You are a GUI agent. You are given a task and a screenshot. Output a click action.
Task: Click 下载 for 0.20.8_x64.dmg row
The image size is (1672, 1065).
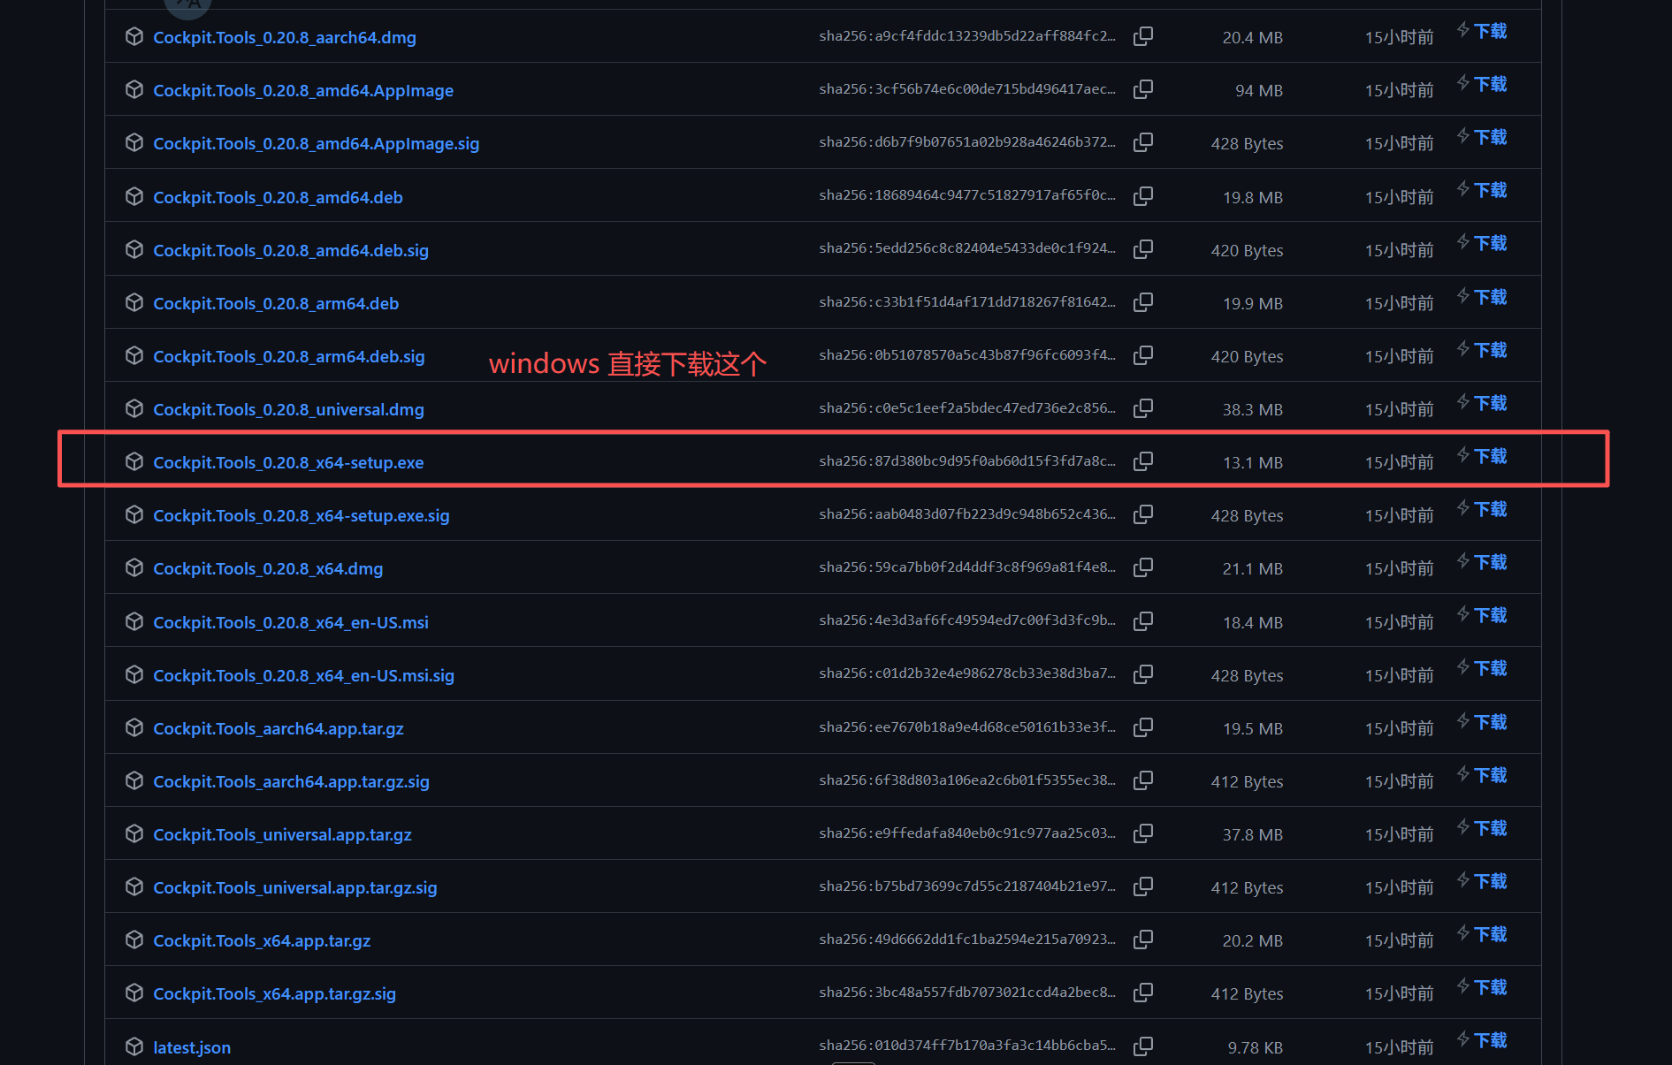click(x=1482, y=562)
